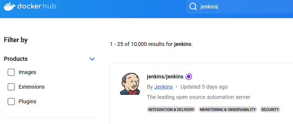Open the Jenkins publisher link

pos(163,87)
